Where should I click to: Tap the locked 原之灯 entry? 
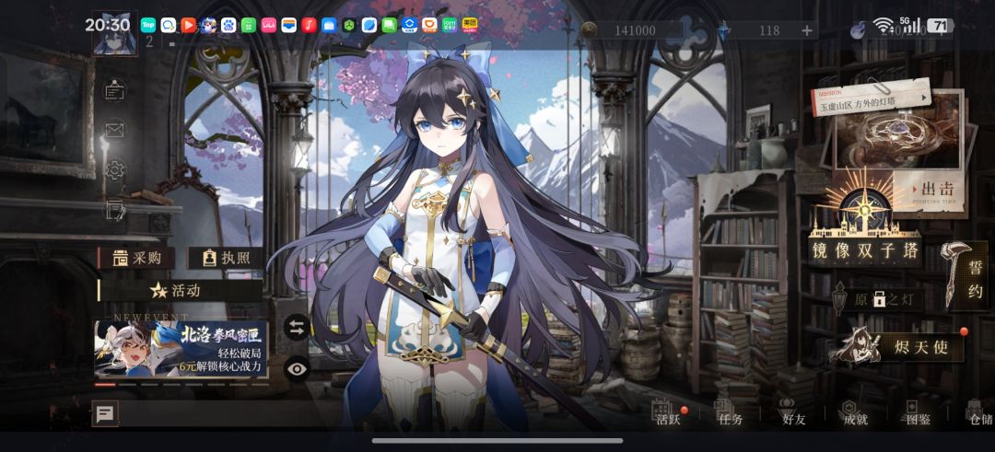click(879, 299)
